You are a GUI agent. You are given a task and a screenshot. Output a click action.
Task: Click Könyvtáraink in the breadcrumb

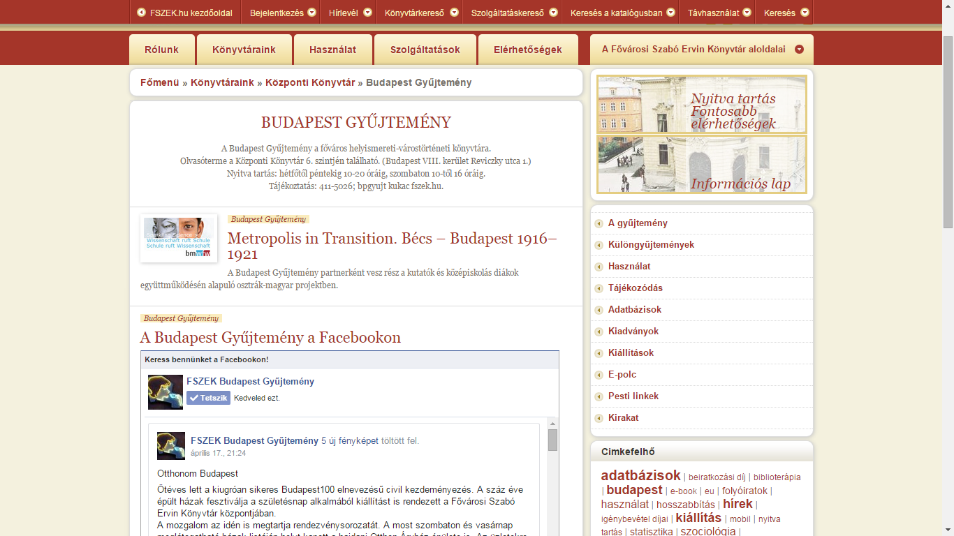coord(222,82)
